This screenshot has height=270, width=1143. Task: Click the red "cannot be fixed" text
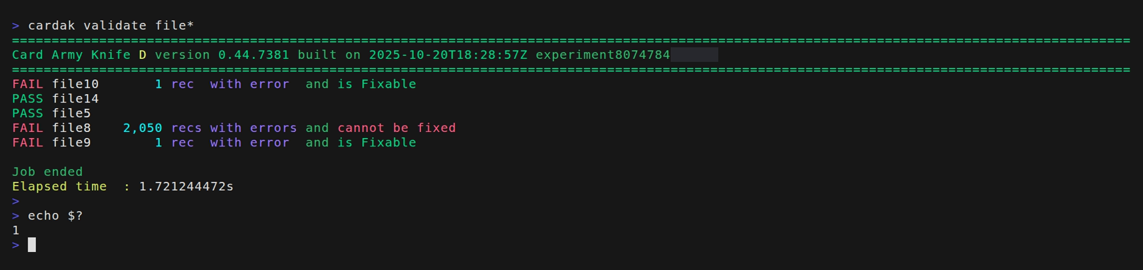coord(396,128)
